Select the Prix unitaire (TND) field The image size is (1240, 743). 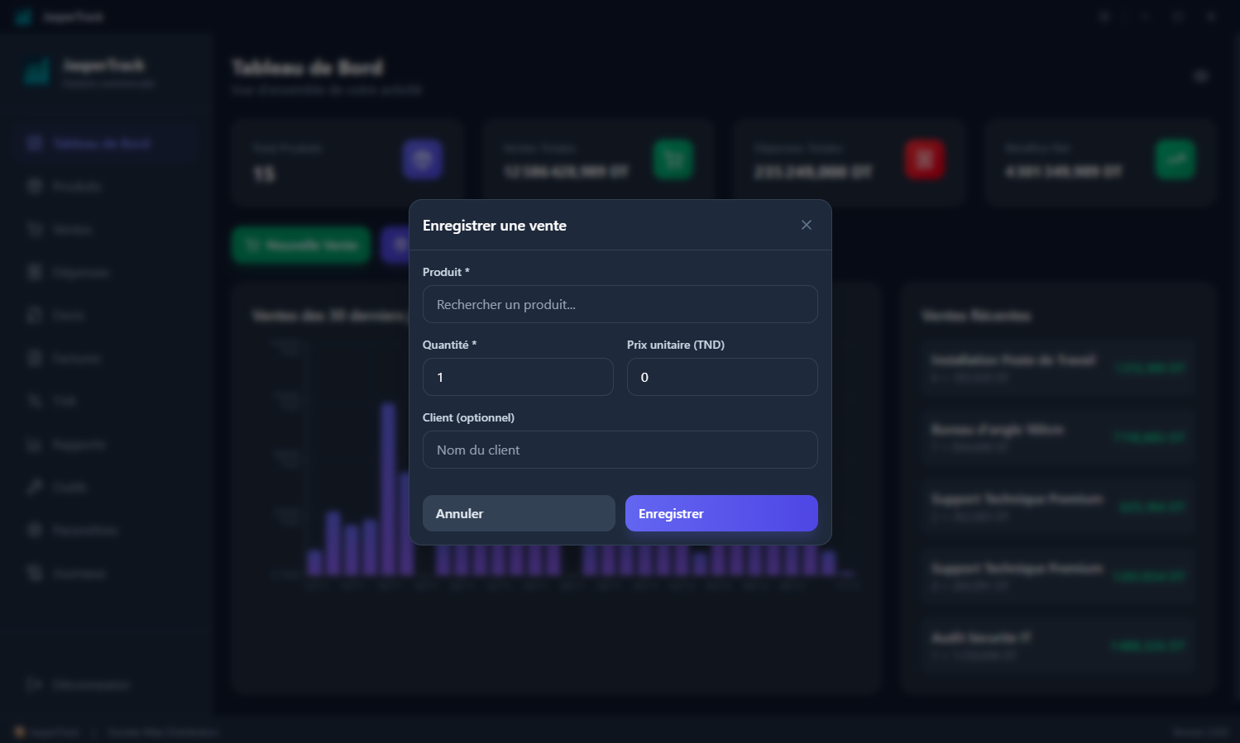(x=722, y=377)
